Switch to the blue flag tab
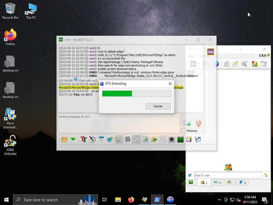Viewport: 273px width, 205px height. pos(242,182)
